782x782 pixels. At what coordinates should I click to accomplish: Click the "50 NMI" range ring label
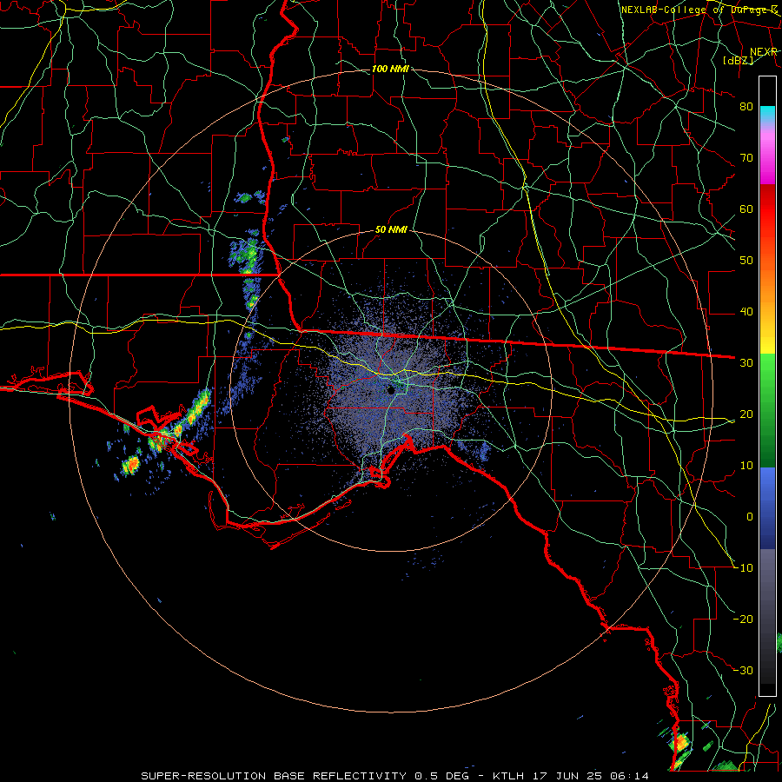(391, 230)
